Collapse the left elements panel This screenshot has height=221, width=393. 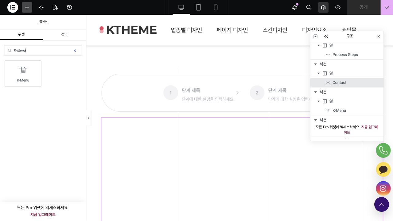88,118
